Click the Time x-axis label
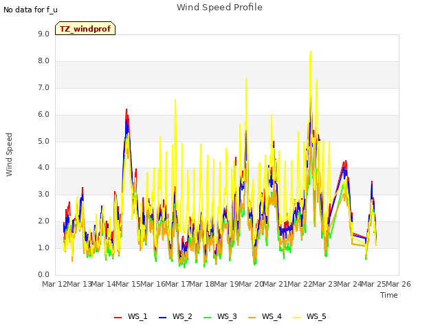Screen dimensions: 440x330 pos(389,295)
